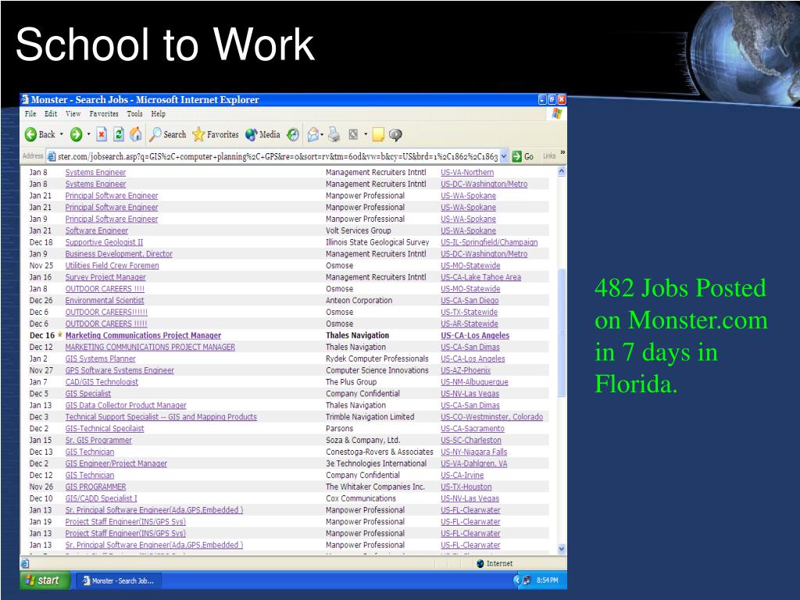Click the US-CA-Lake Tahoe Area location link
Screen dimensions: 800x600
coord(481,277)
